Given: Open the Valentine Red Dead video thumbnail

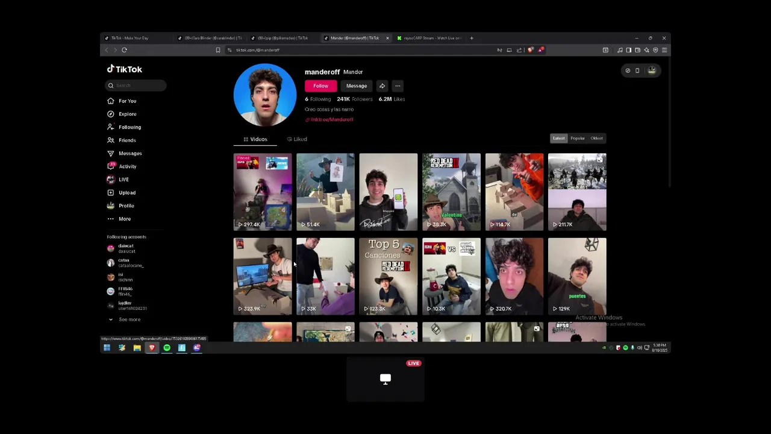Looking at the screenshot, I should coord(452,192).
